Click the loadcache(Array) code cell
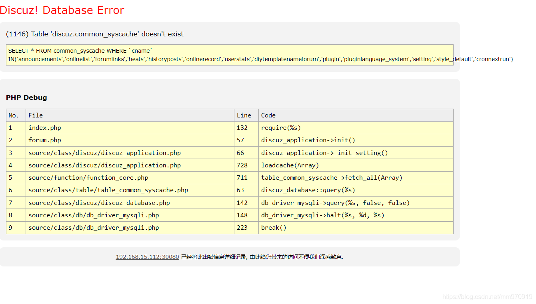The width and height of the screenshot is (536, 304). pyautogui.click(x=356, y=165)
